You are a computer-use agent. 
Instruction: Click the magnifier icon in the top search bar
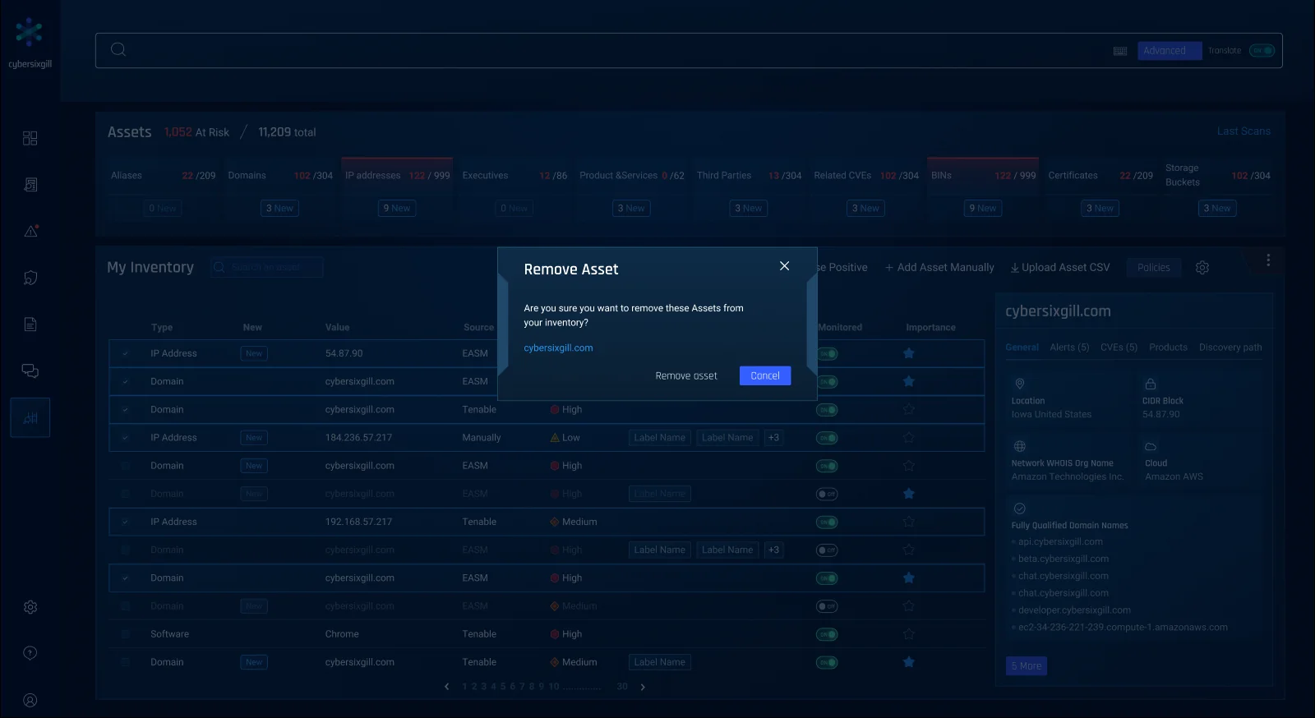click(118, 49)
